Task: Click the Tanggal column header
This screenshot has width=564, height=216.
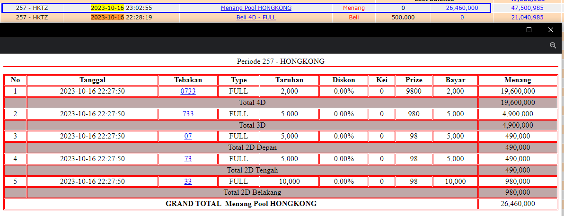Action: (x=92, y=80)
